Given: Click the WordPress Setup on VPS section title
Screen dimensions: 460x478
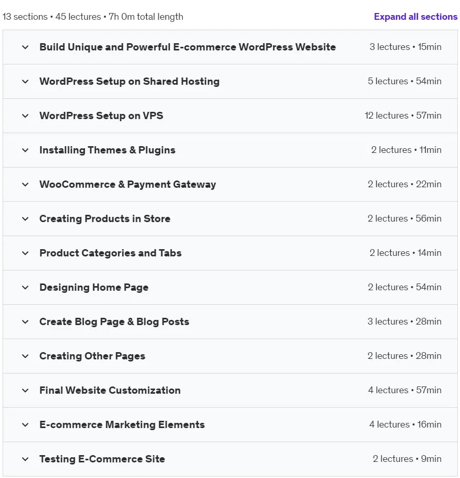Looking at the screenshot, I should [x=101, y=115].
